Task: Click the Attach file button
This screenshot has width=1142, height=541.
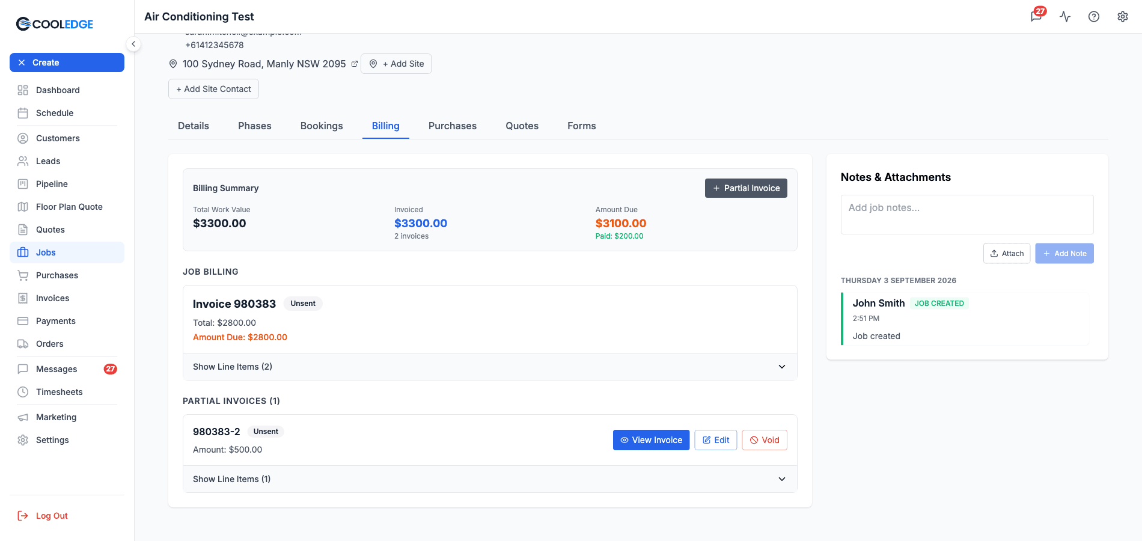Action: point(1007,254)
